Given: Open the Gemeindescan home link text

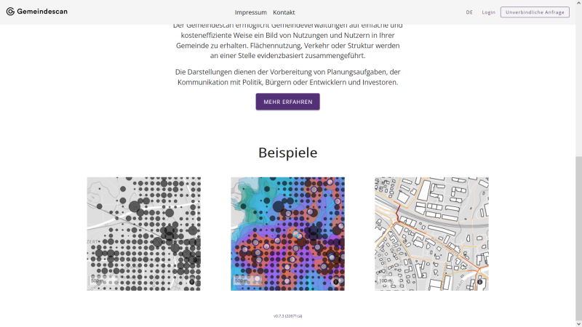Looking at the screenshot, I should click(x=42, y=12).
